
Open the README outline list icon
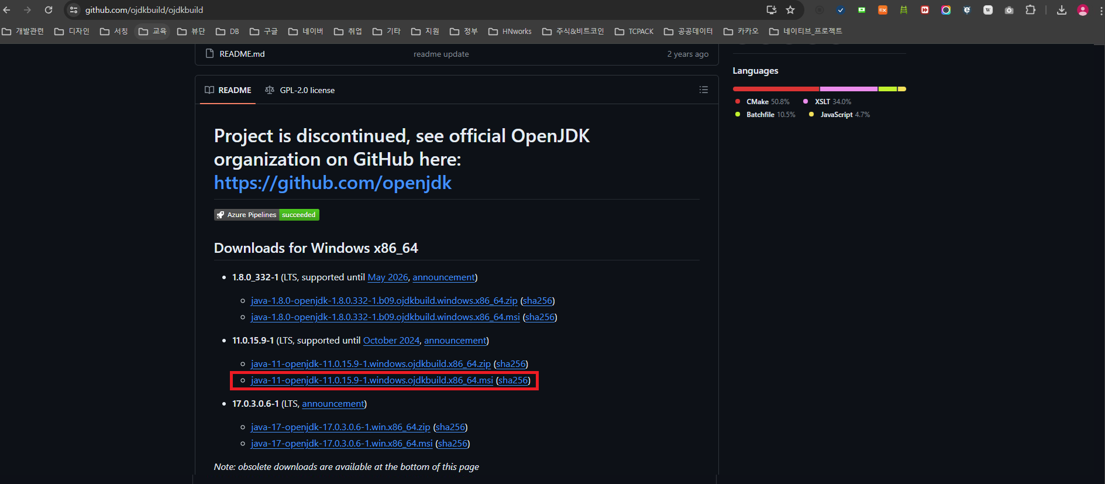704,90
